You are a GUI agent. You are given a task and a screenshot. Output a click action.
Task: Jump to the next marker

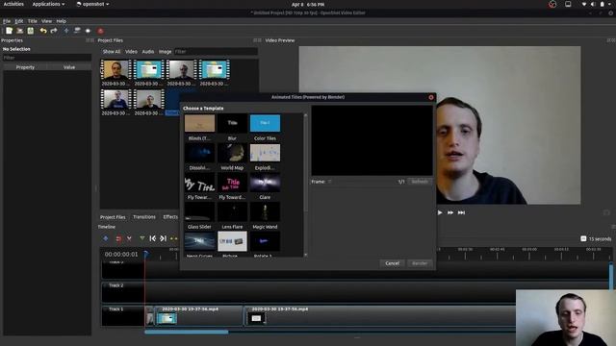[163, 238]
